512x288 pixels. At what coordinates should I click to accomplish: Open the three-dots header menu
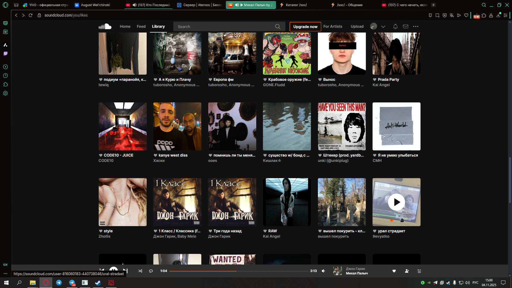(x=416, y=26)
